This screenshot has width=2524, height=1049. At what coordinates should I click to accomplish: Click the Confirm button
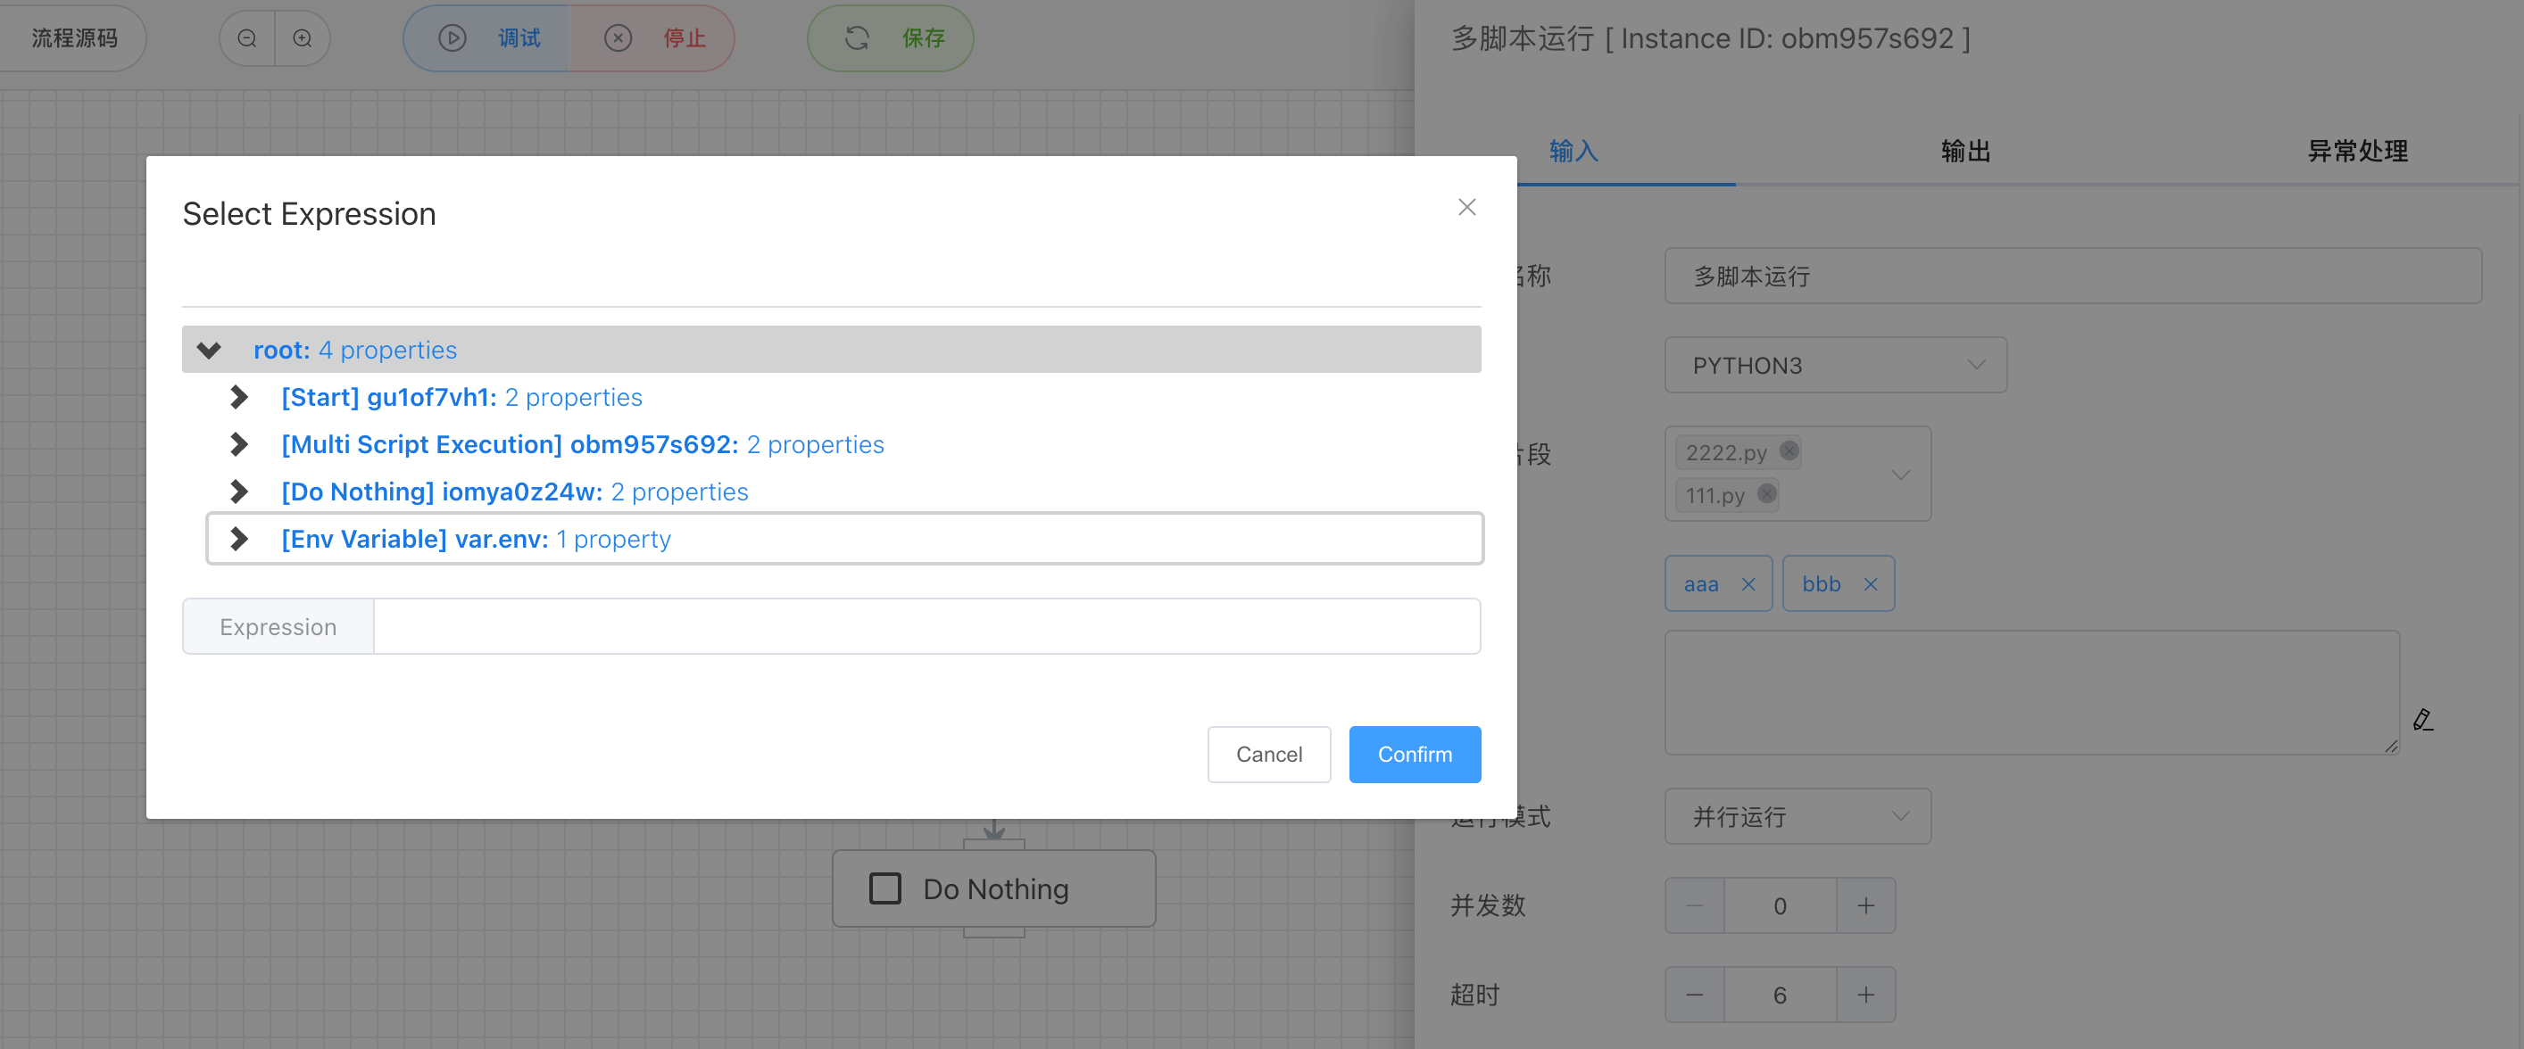pyautogui.click(x=1415, y=754)
